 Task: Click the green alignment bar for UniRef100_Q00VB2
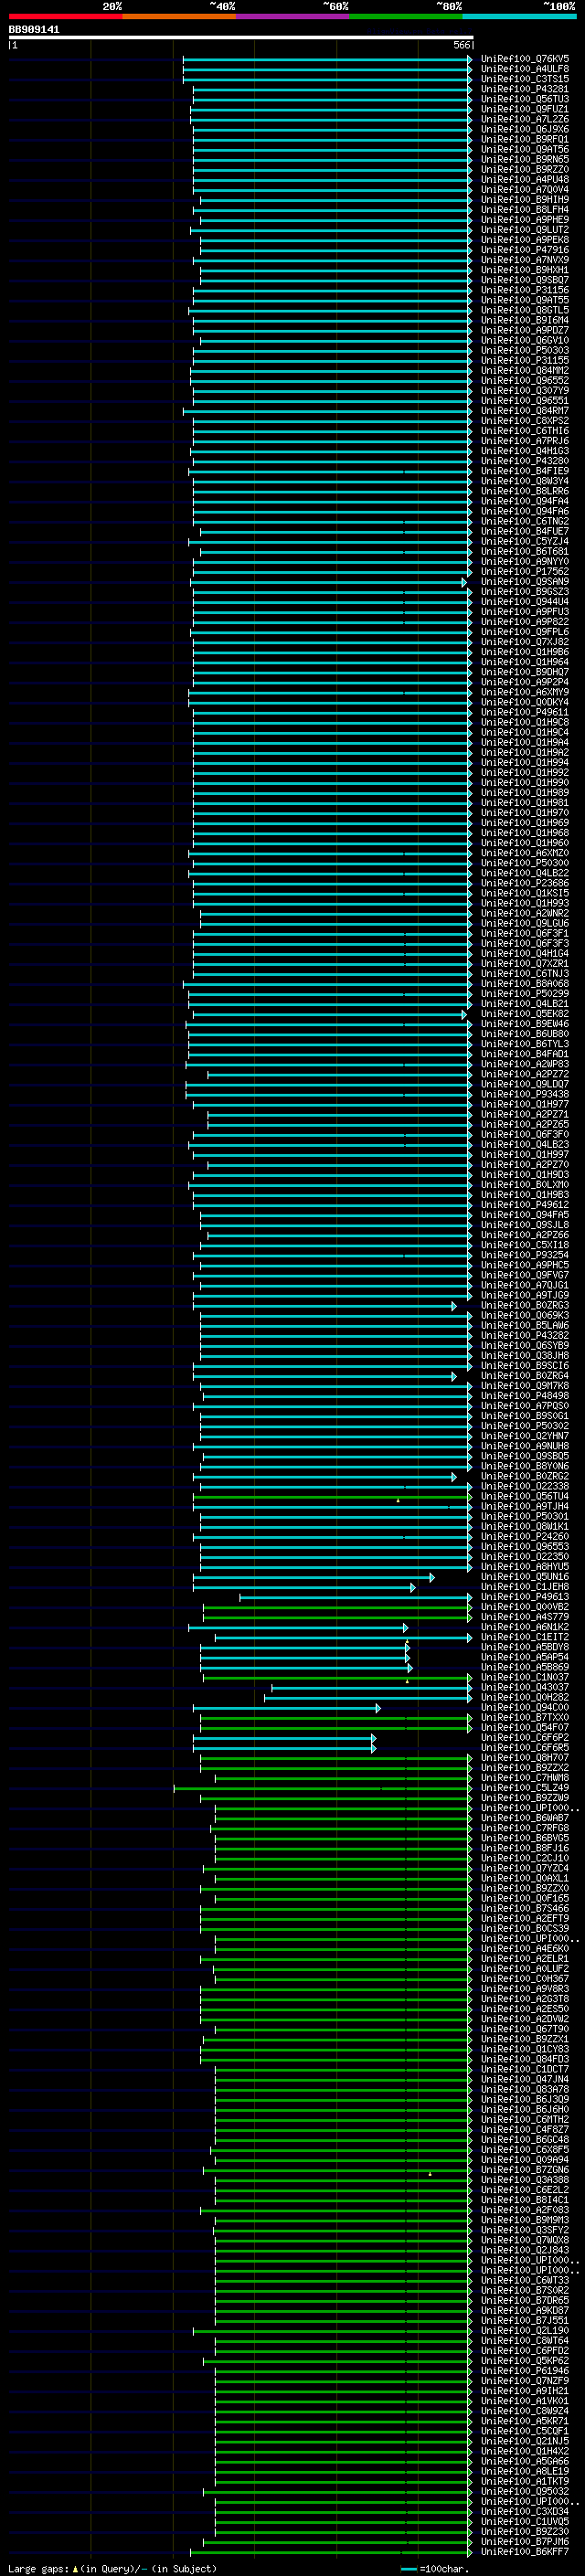(x=337, y=1607)
